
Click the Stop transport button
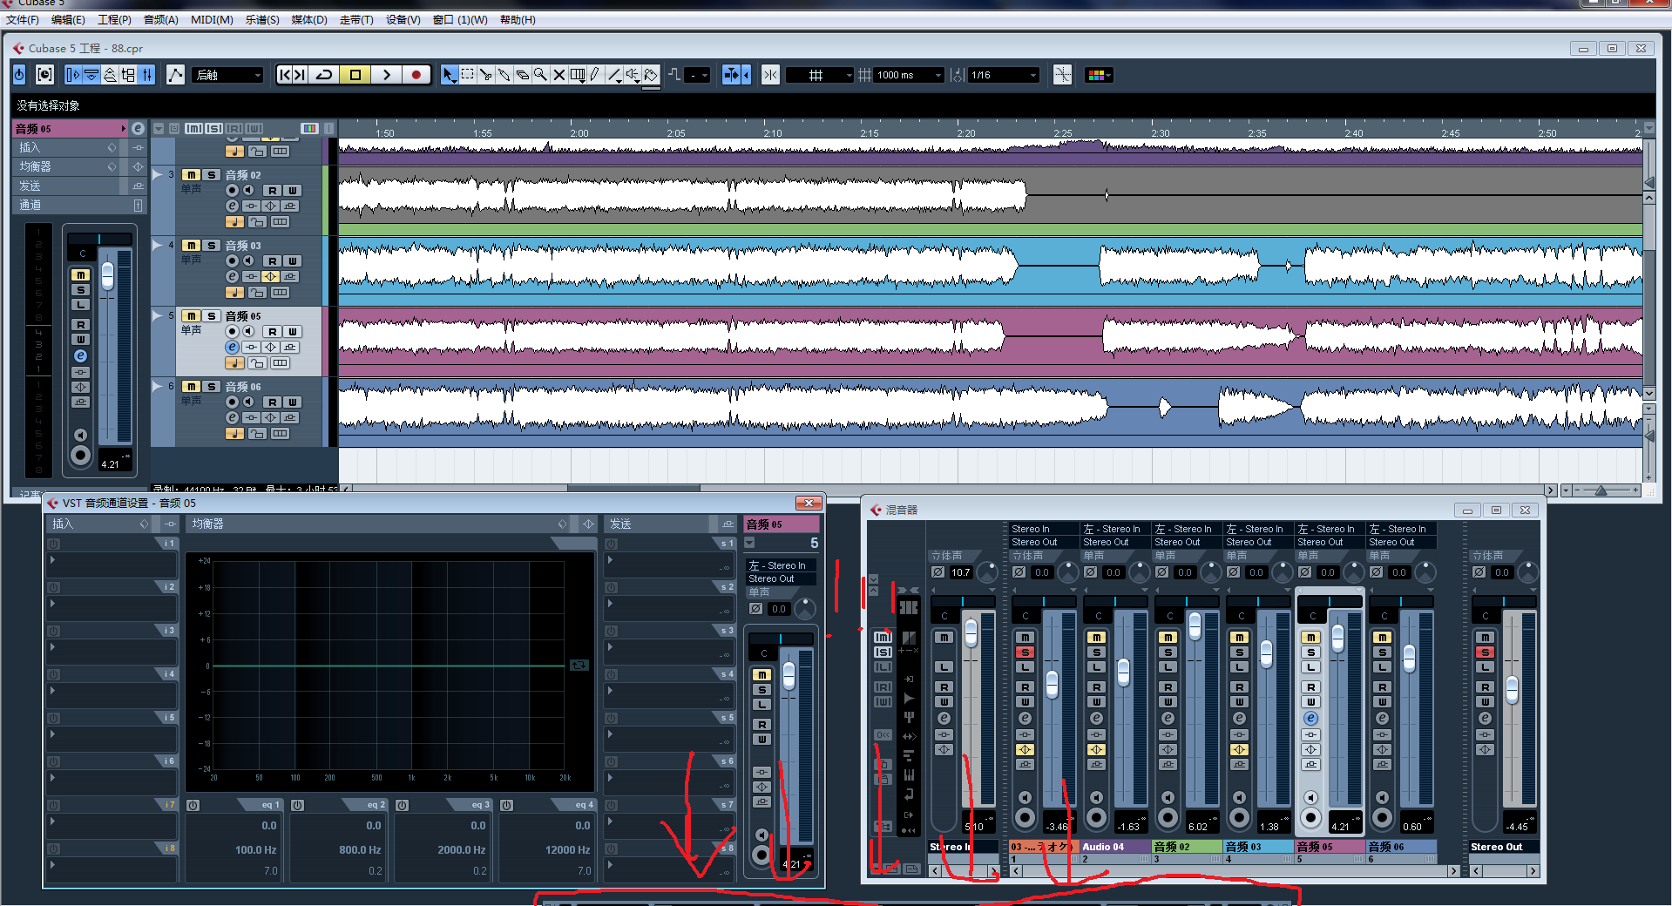[355, 75]
